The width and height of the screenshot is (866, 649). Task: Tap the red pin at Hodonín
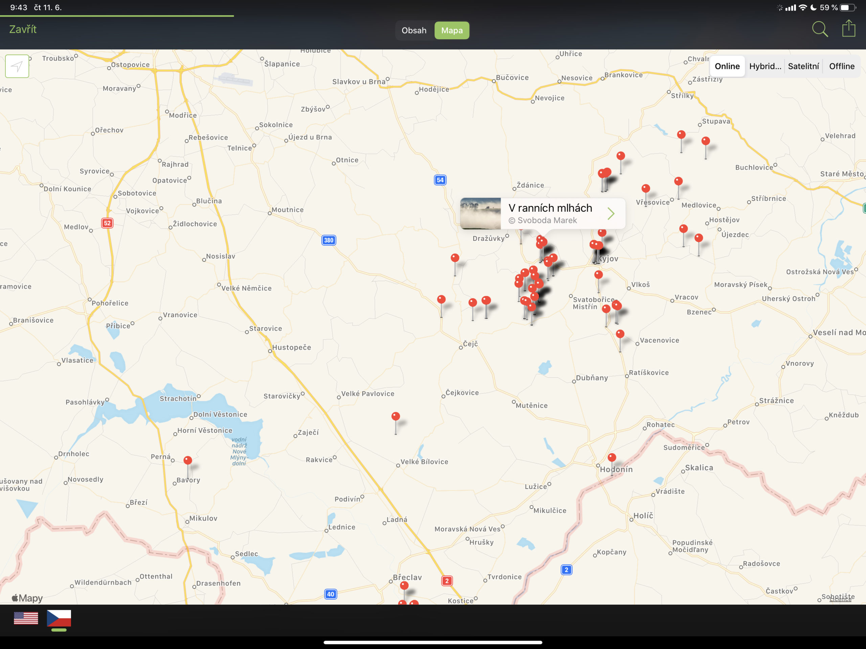[x=612, y=458]
